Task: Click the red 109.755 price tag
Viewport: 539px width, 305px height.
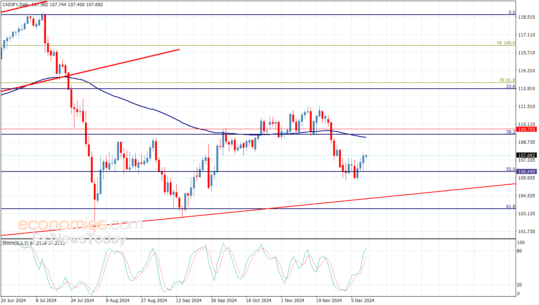Action: 527,130
